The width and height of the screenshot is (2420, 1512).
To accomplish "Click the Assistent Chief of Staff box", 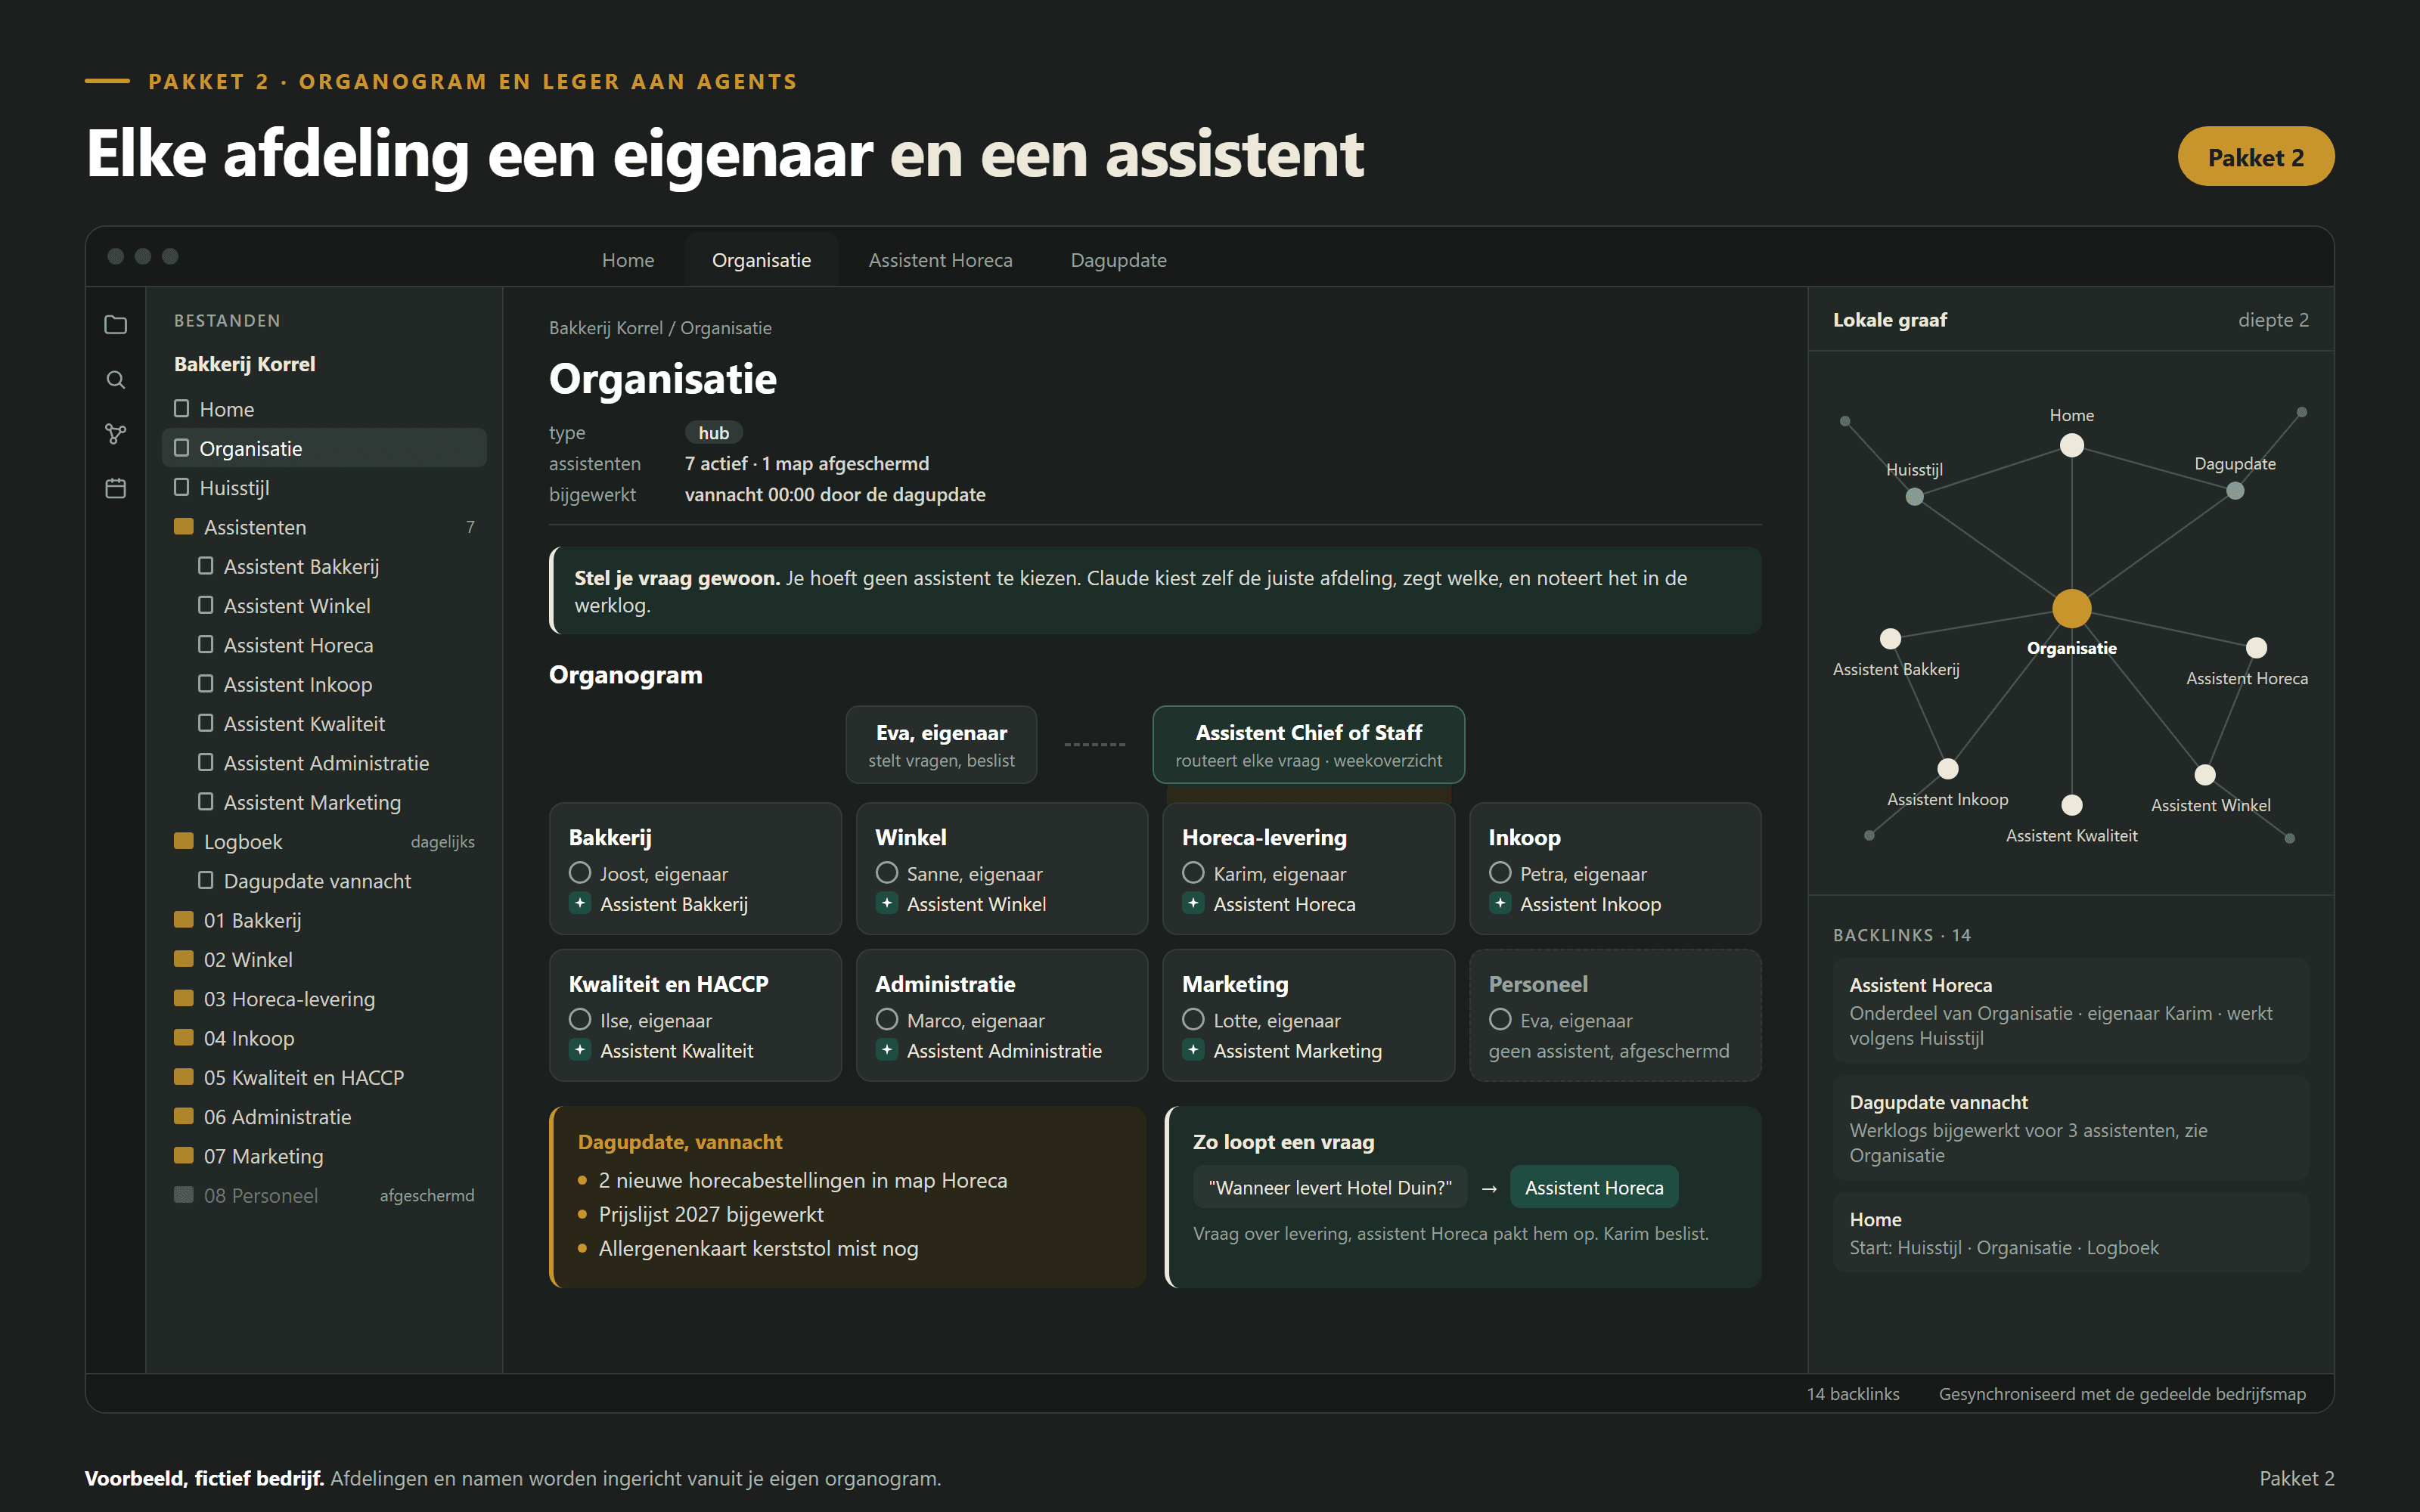I will tap(1308, 745).
